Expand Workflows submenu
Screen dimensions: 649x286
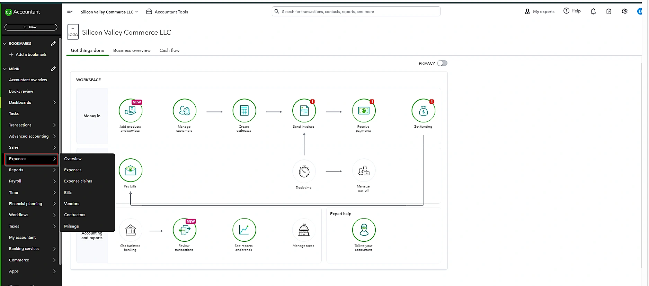pos(54,215)
